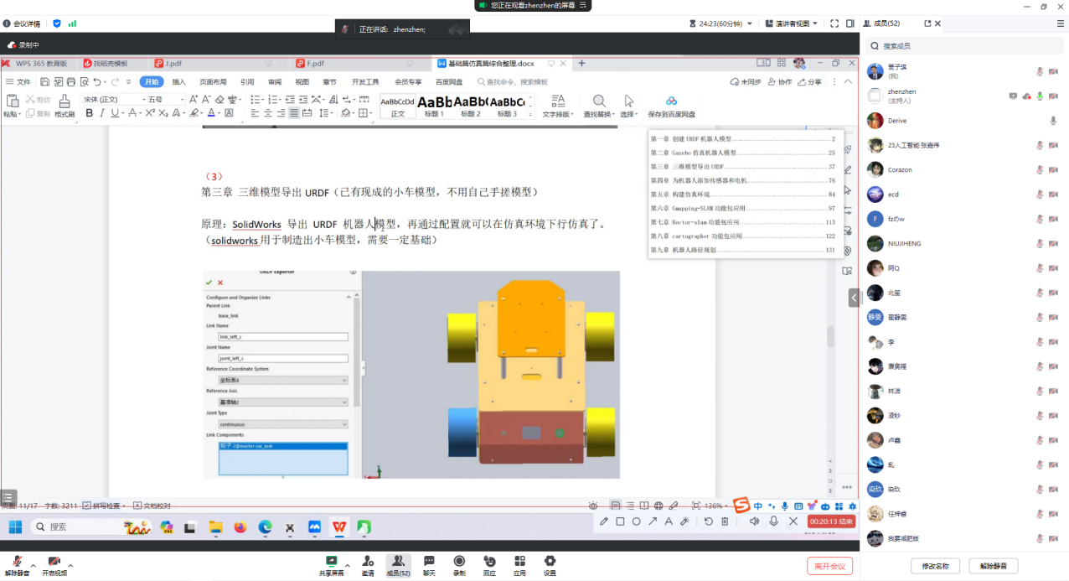Open audio options arrow beside 解除静音

pos(33,566)
